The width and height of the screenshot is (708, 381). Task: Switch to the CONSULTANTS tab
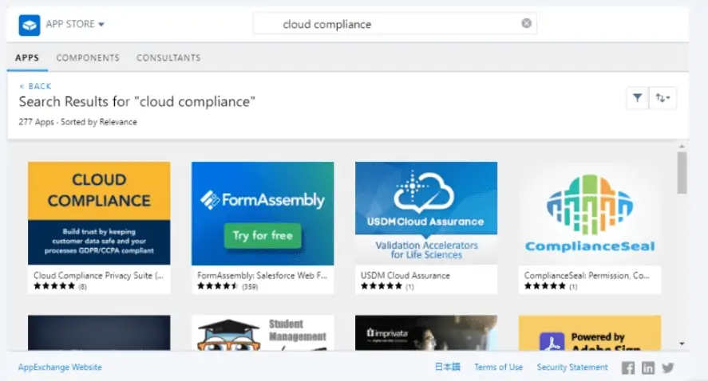[x=168, y=57]
